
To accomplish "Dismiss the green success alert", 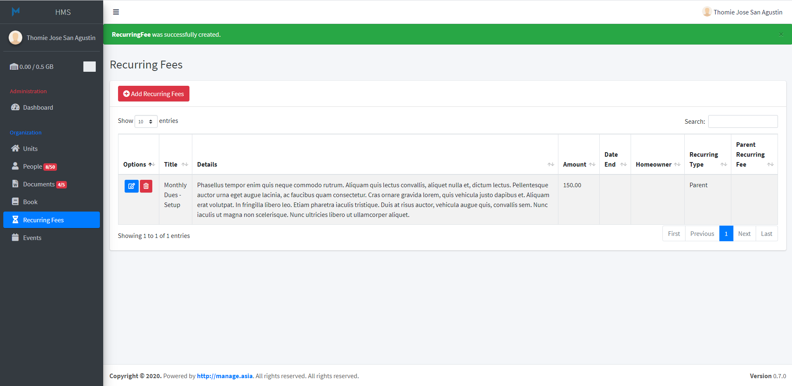I will 780,34.
